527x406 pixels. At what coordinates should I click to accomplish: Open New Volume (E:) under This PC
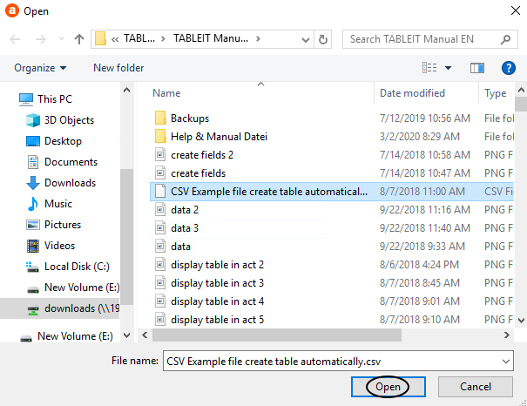pyautogui.click(x=73, y=288)
